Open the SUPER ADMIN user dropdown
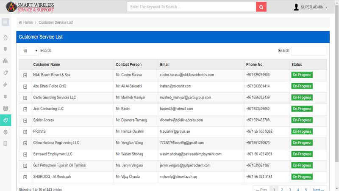The image size is (339, 191). point(311,7)
